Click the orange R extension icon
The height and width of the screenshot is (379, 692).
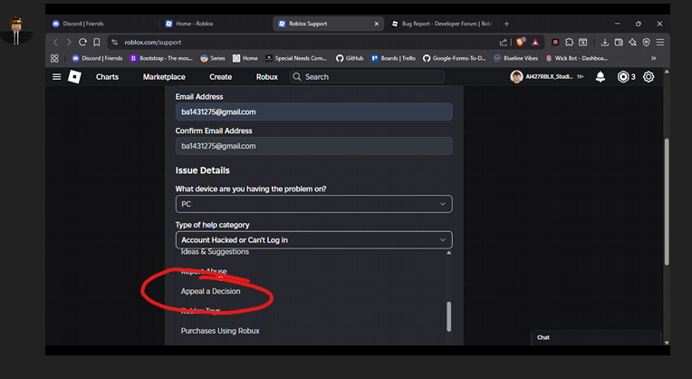[x=555, y=43]
